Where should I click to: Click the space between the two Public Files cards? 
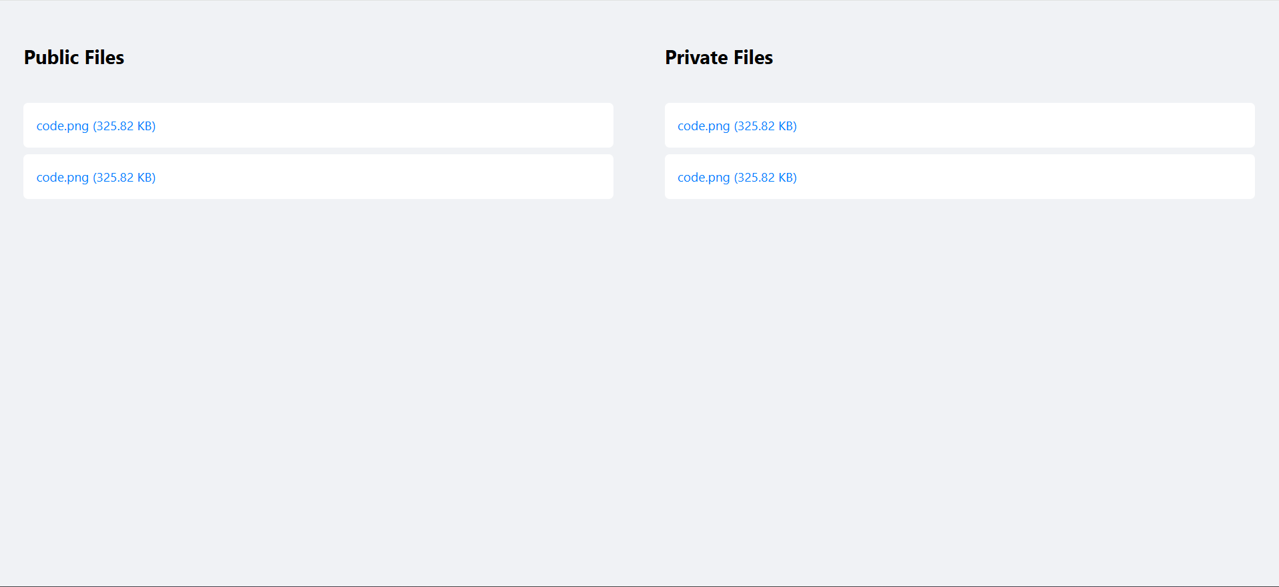318,151
